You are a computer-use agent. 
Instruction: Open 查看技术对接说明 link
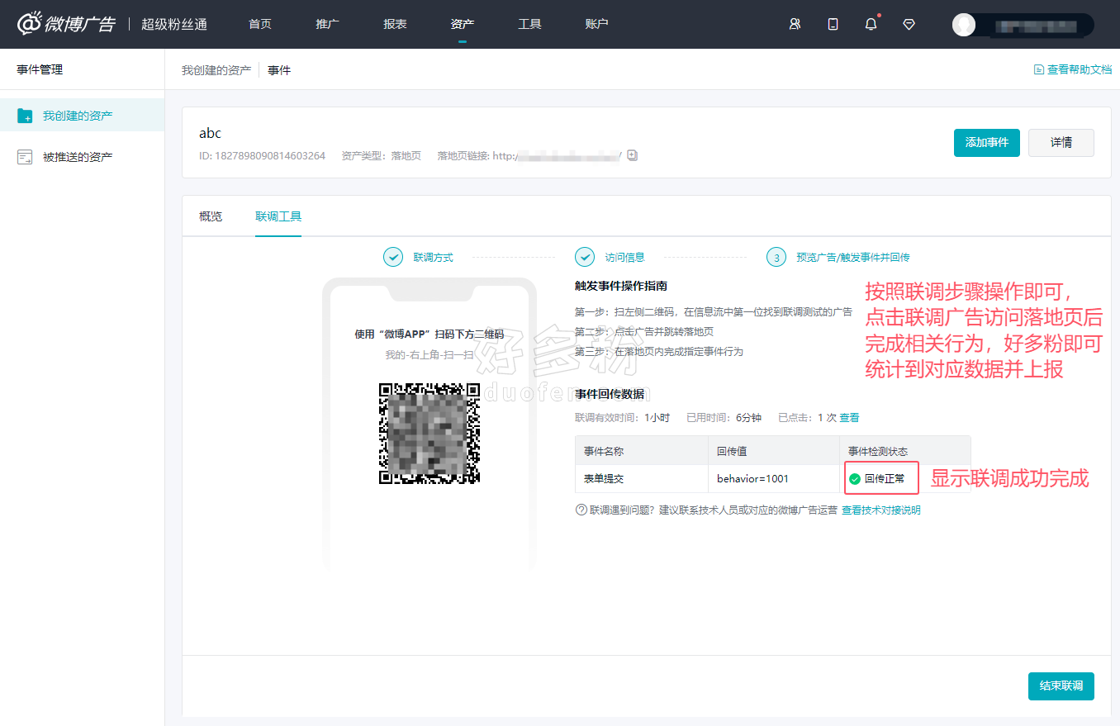[881, 510]
